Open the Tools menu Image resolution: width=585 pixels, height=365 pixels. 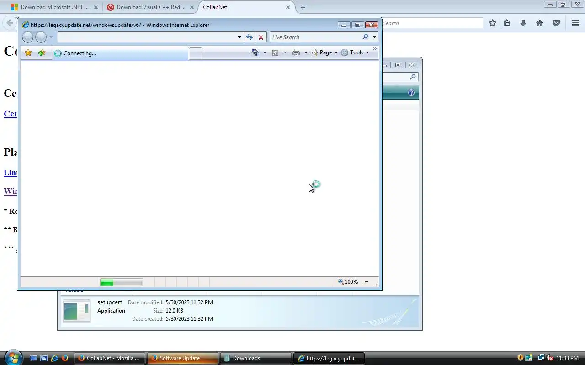(x=355, y=52)
